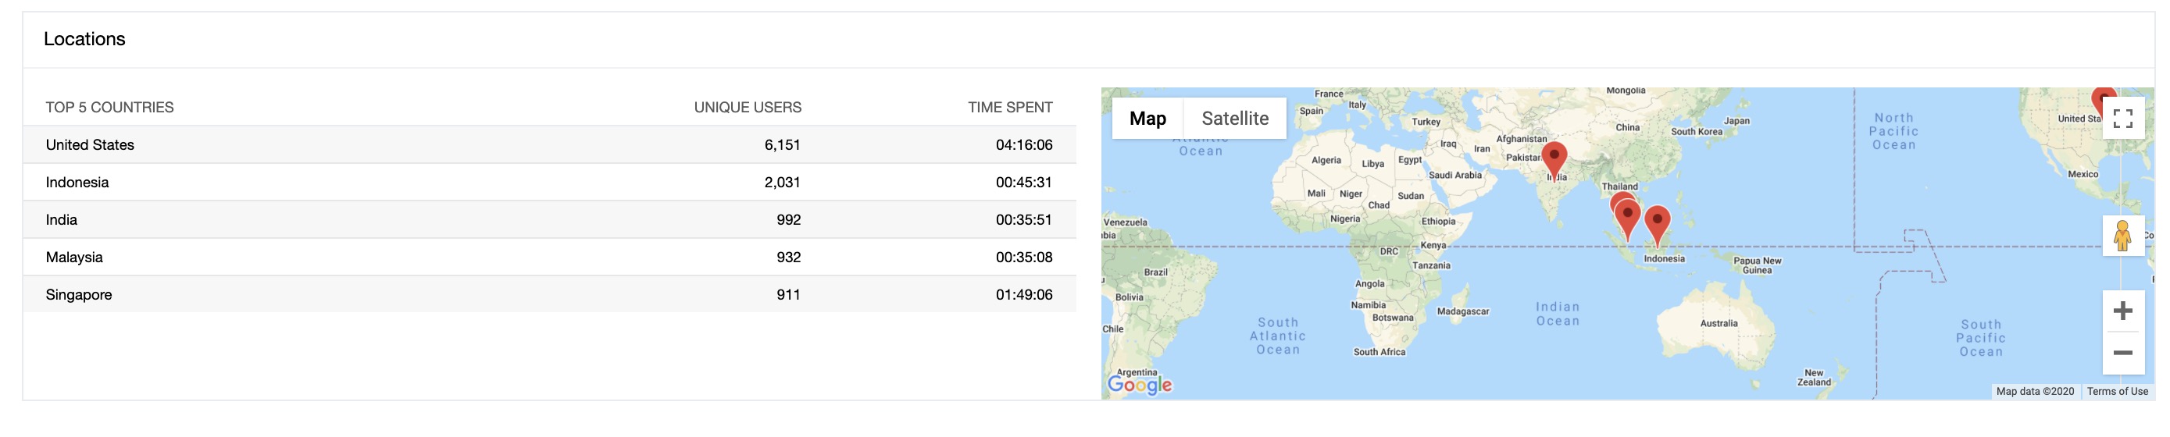The height and width of the screenshot is (437, 2170).
Task: Select the Indonesia row in countries table
Action: pyautogui.click(x=549, y=183)
